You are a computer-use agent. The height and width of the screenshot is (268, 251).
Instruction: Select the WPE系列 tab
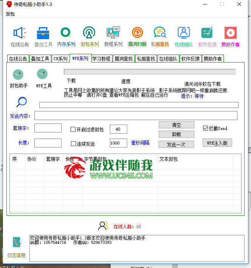[x=80, y=58]
